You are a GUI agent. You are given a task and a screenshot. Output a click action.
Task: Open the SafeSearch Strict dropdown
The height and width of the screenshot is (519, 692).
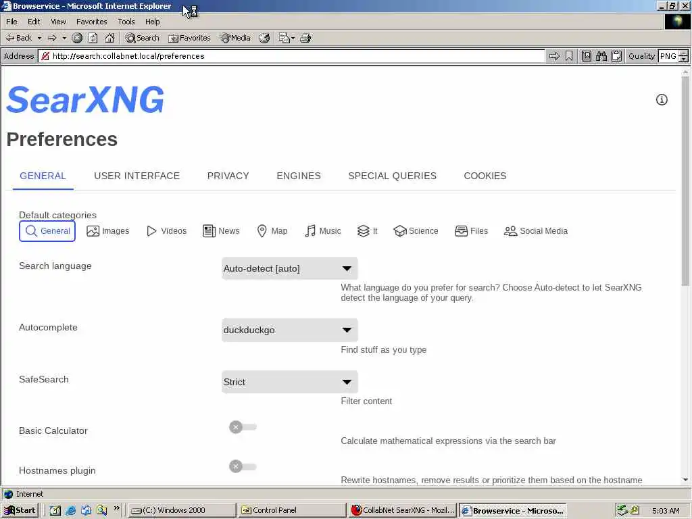tap(289, 382)
